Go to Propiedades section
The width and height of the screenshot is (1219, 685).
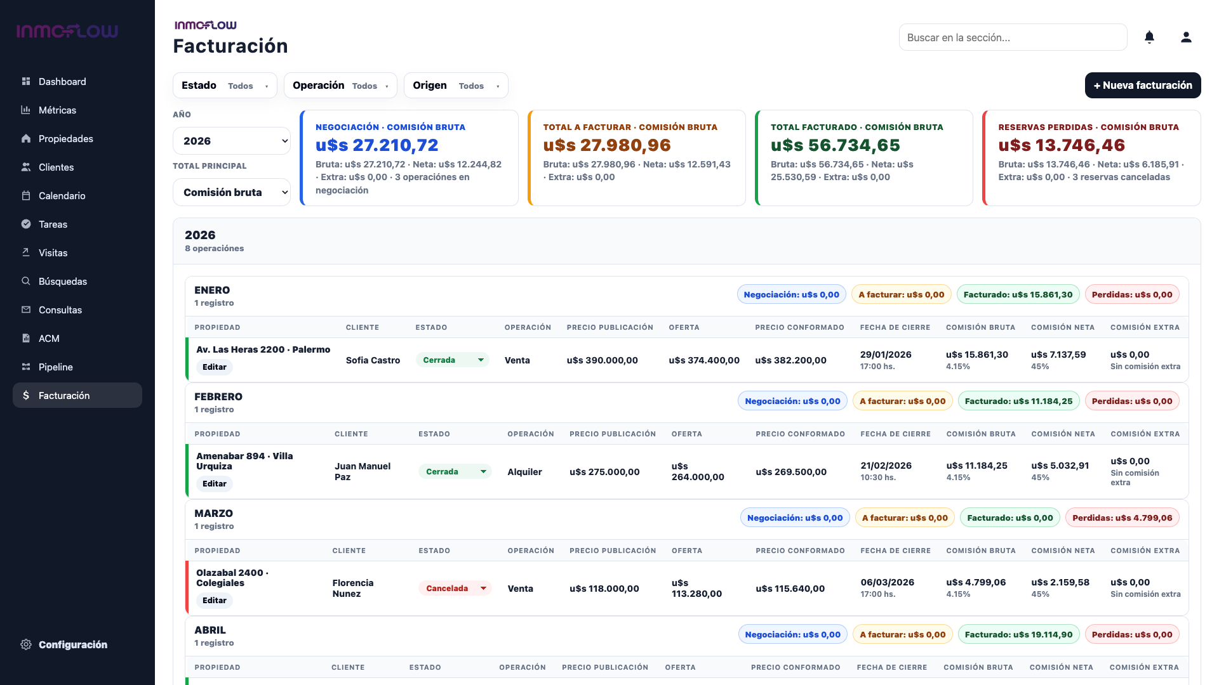[x=77, y=138]
